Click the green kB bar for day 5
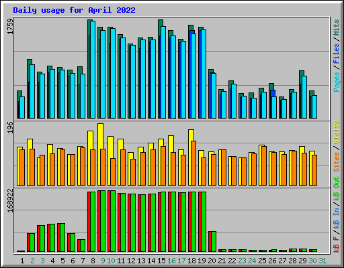344x268 pixels. 62,238
